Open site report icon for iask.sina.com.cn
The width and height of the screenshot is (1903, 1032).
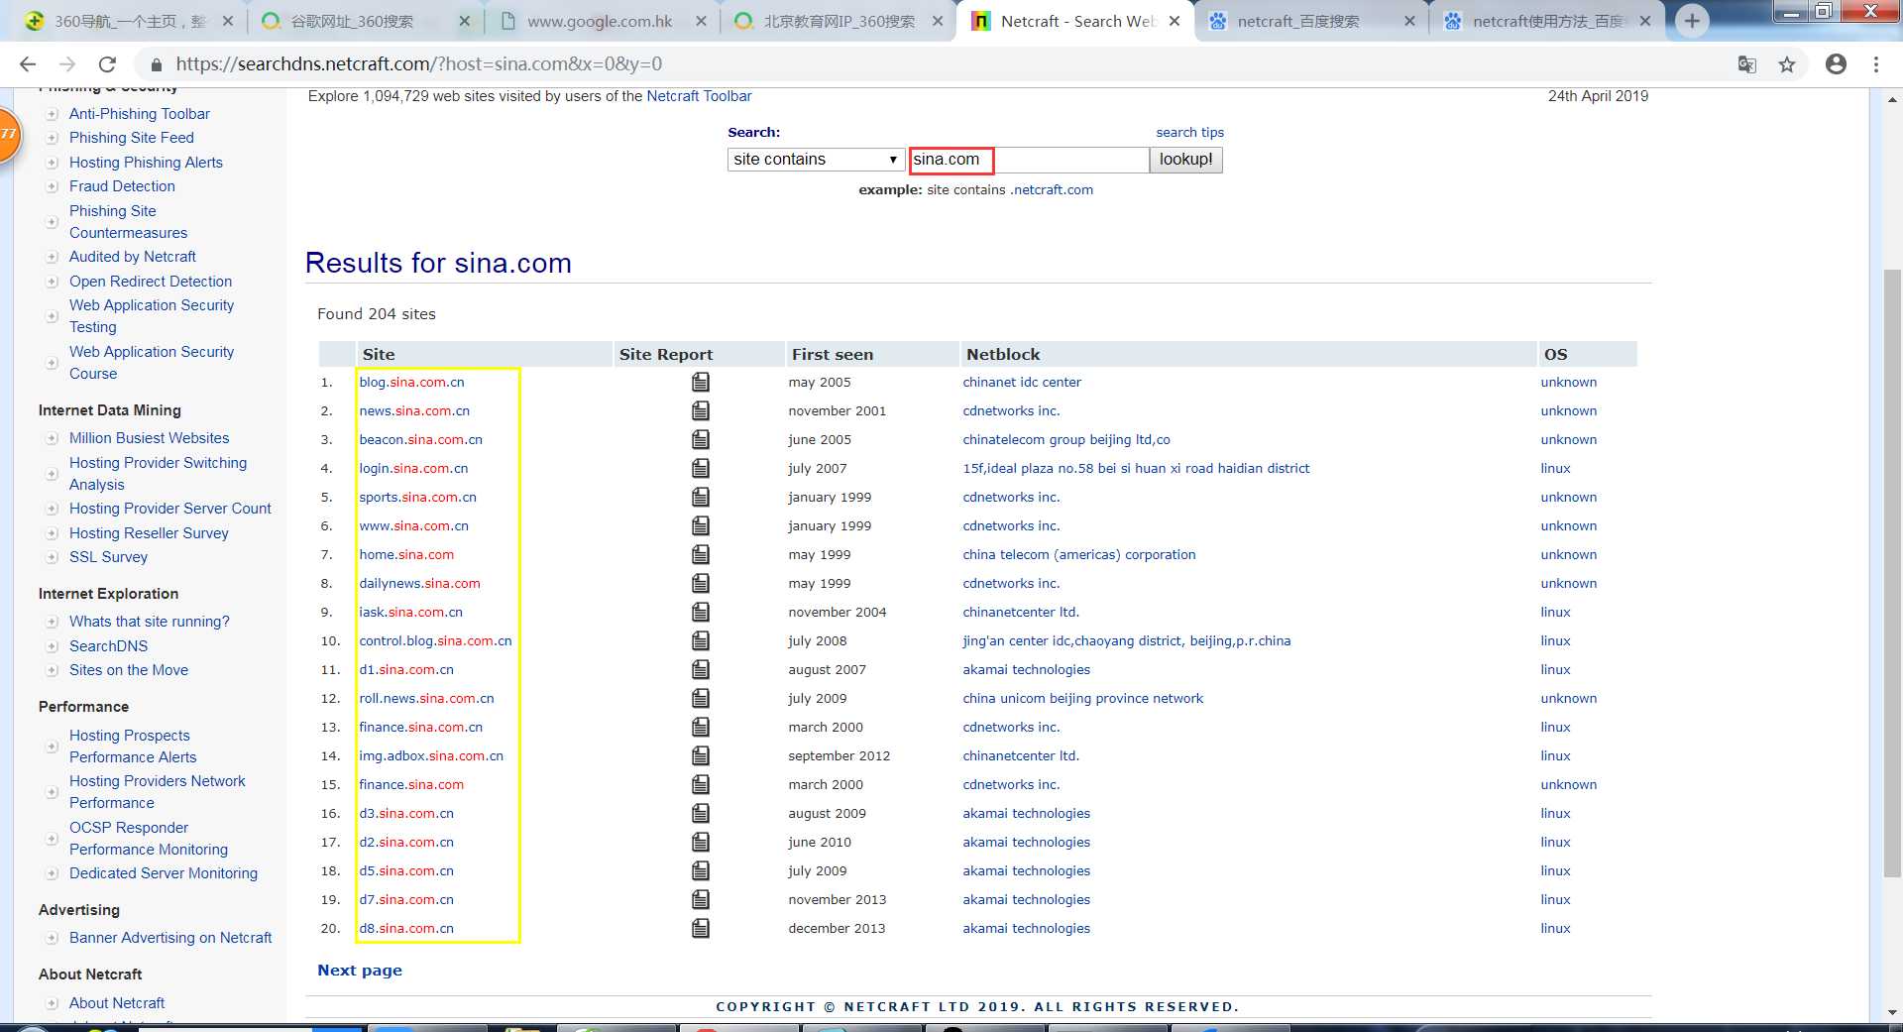pos(701,612)
